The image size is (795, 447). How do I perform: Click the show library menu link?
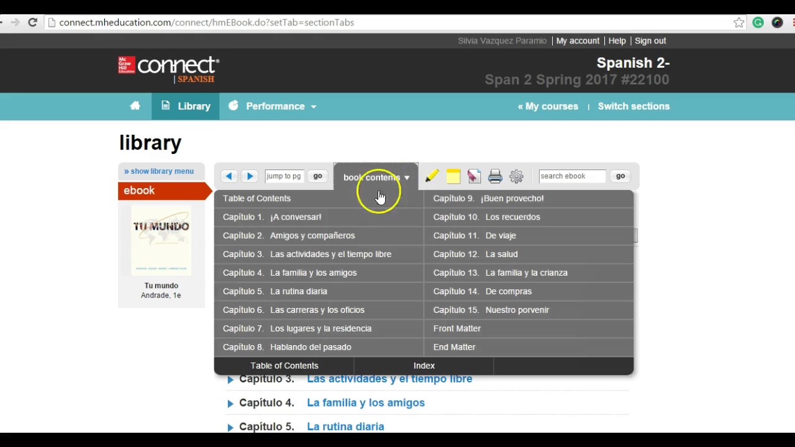(159, 171)
